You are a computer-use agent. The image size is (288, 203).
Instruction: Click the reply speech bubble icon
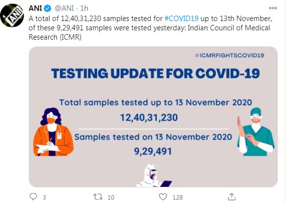click(x=33, y=197)
